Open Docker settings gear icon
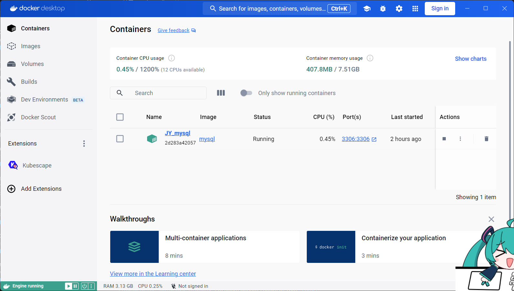This screenshot has width=514, height=291. pos(399,9)
